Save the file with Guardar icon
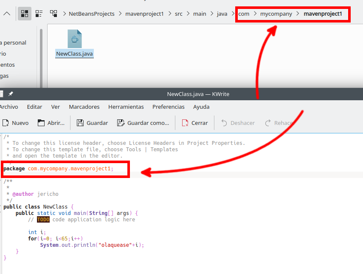This screenshot has height=274, width=363. [x=80, y=123]
